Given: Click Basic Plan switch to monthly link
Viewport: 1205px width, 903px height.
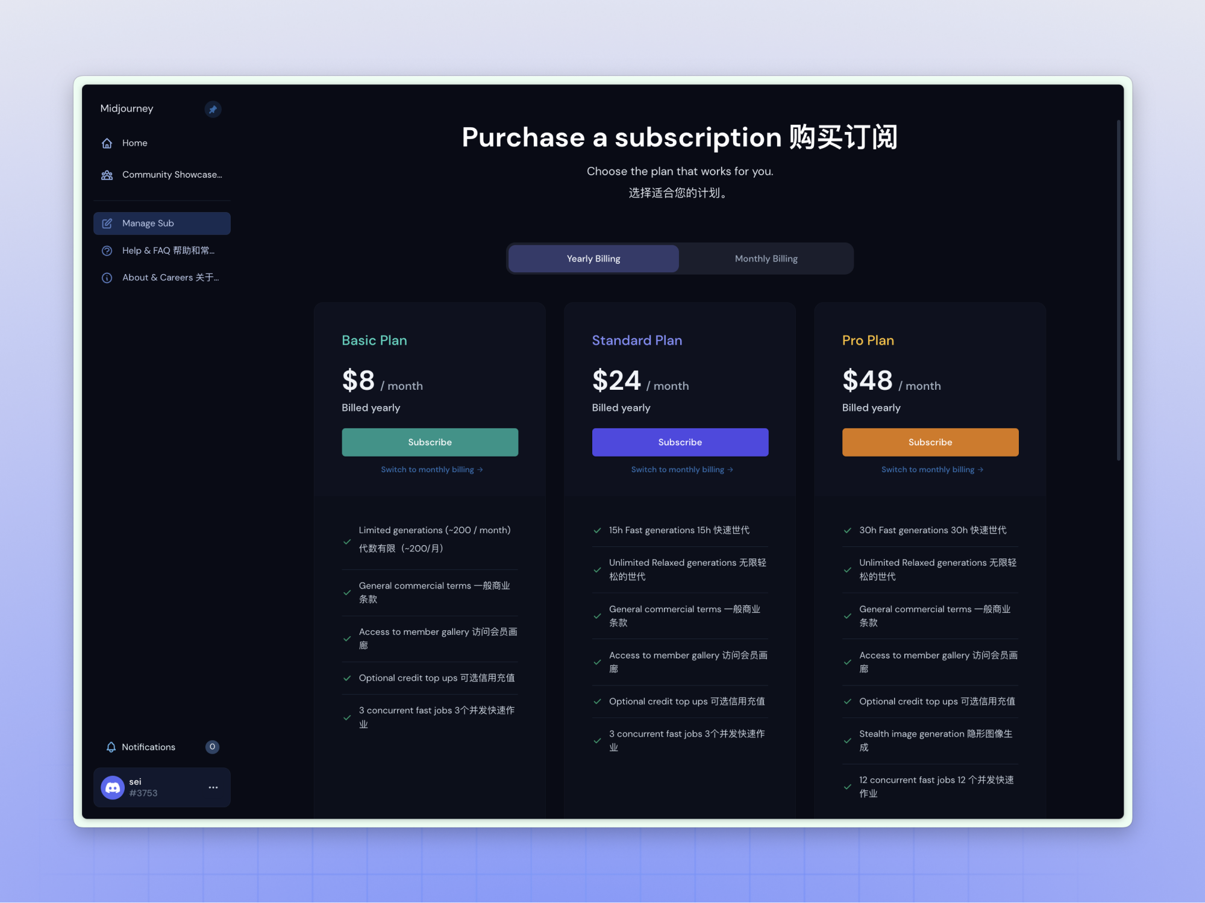Looking at the screenshot, I should tap(431, 469).
